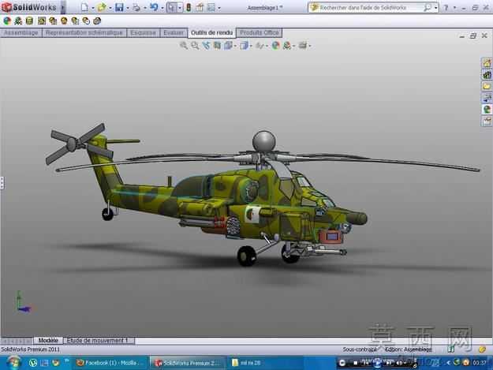The height and width of the screenshot is (370, 493).
Task: Expand the Save dropdown arrow
Action: coord(128,8)
